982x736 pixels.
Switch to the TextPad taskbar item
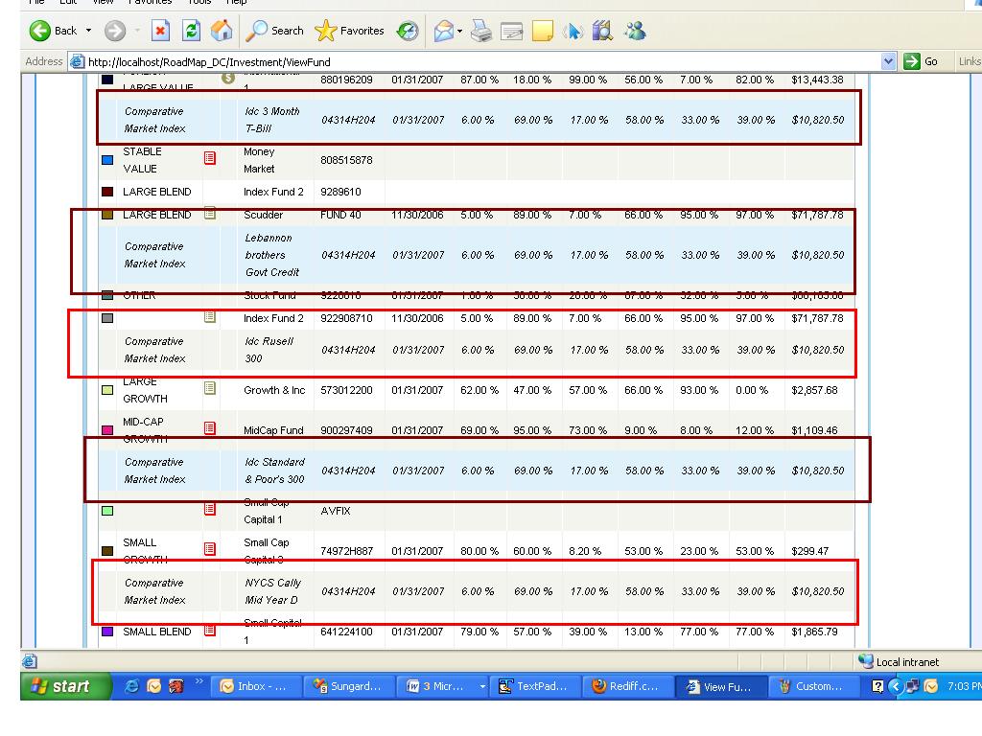[x=534, y=686]
